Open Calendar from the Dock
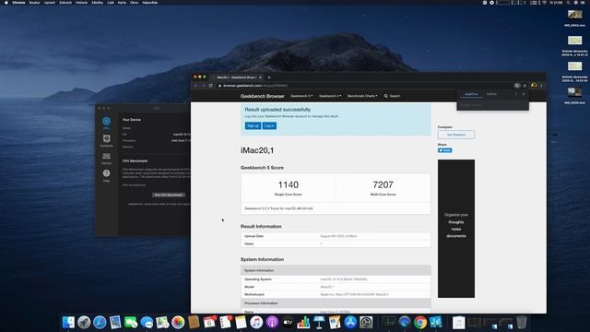Viewport: 590px width, 332px height. (x=209, y=323)
